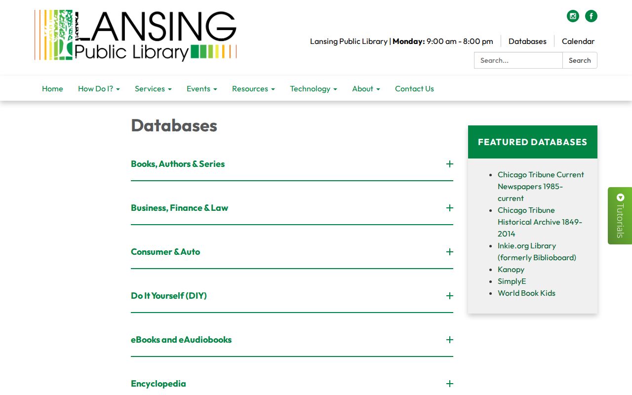Expand Do It Yourself (DIY) plus icon
This screenshot has width=632, height=395.
[x=449, y=296]
